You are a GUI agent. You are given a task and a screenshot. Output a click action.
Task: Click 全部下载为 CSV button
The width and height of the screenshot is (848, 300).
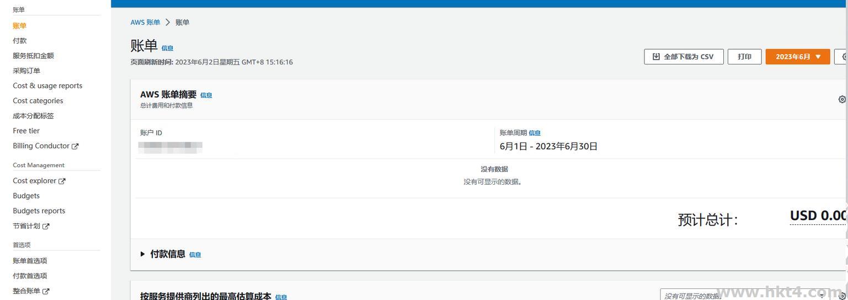coord(684,57)
